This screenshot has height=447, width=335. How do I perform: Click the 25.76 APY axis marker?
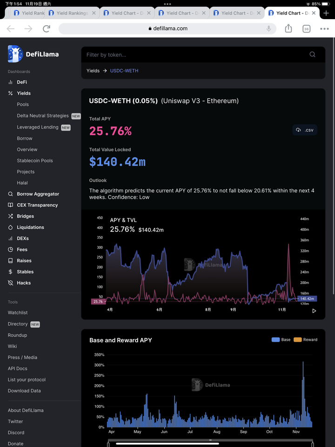coord(98,301)
